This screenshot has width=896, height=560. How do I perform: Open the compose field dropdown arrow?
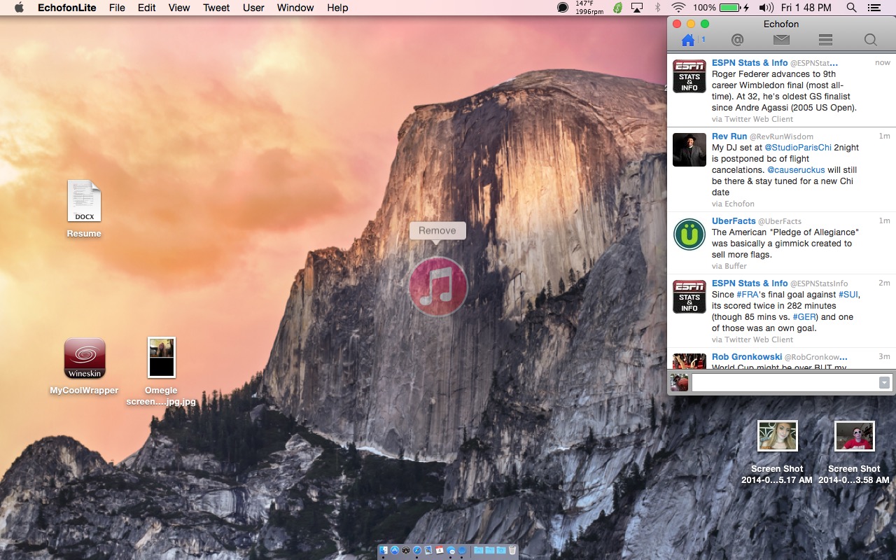[885, 383]
